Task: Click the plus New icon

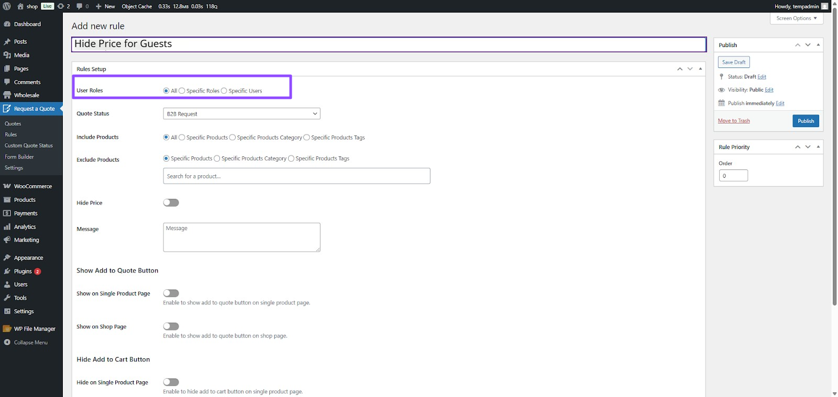Action: (98, 6)
